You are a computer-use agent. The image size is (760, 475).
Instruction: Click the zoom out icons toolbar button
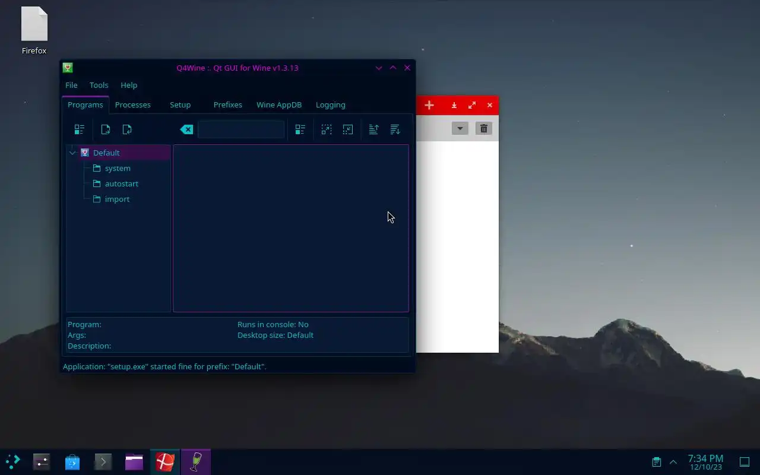(347, 129)
